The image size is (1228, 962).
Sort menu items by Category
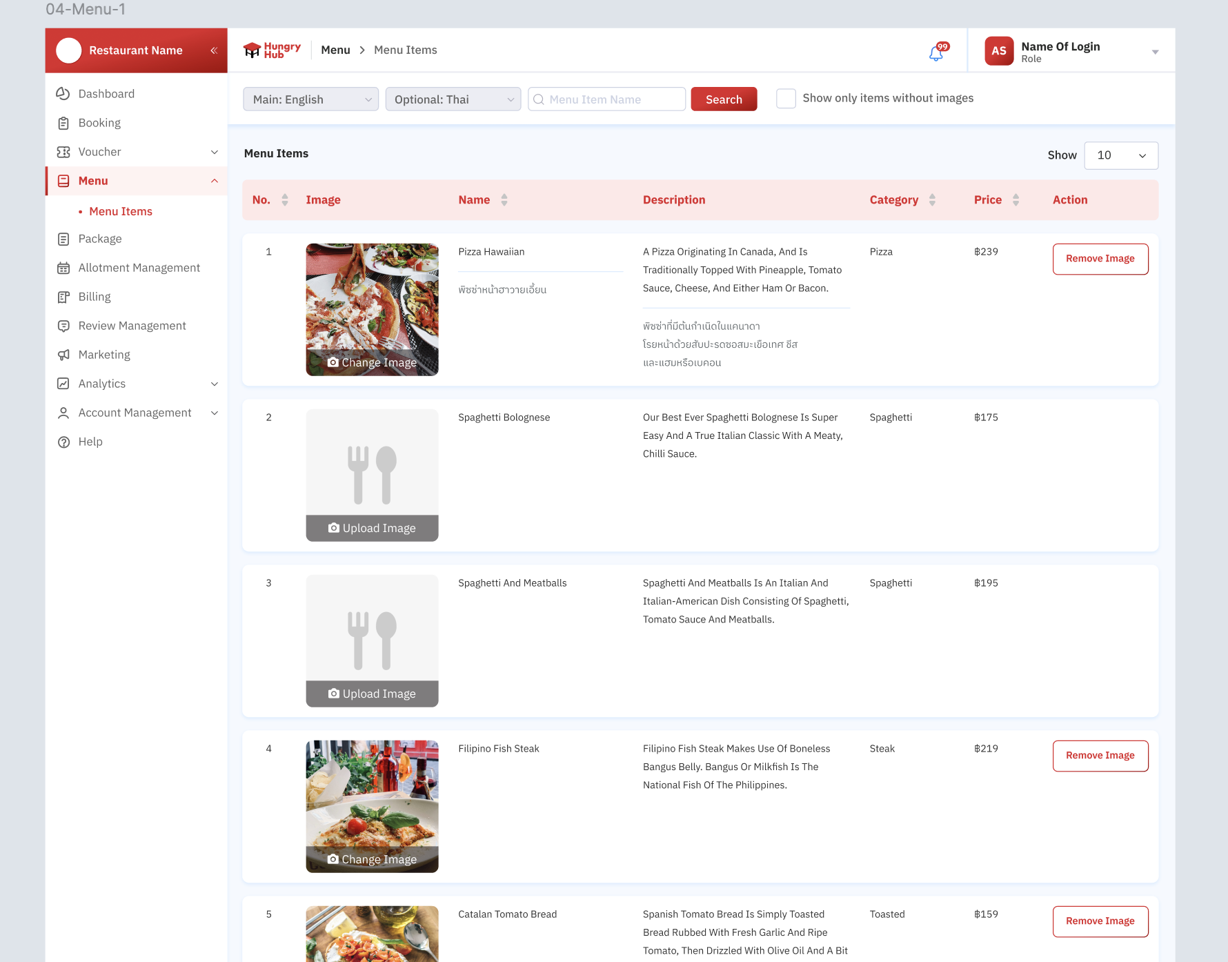pyautogui.click(x=932, y=200)
